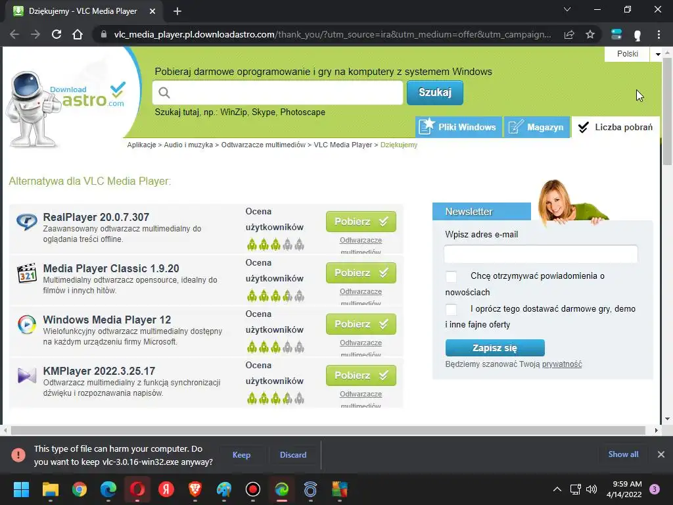Click Pobierz for Media Player Classic
The width and height of the screenshot is (673, 505).
(361, 273)
